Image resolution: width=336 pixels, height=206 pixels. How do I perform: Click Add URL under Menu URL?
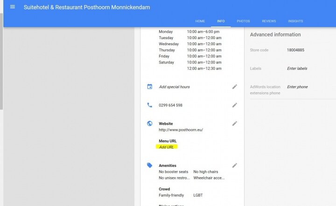167,147
